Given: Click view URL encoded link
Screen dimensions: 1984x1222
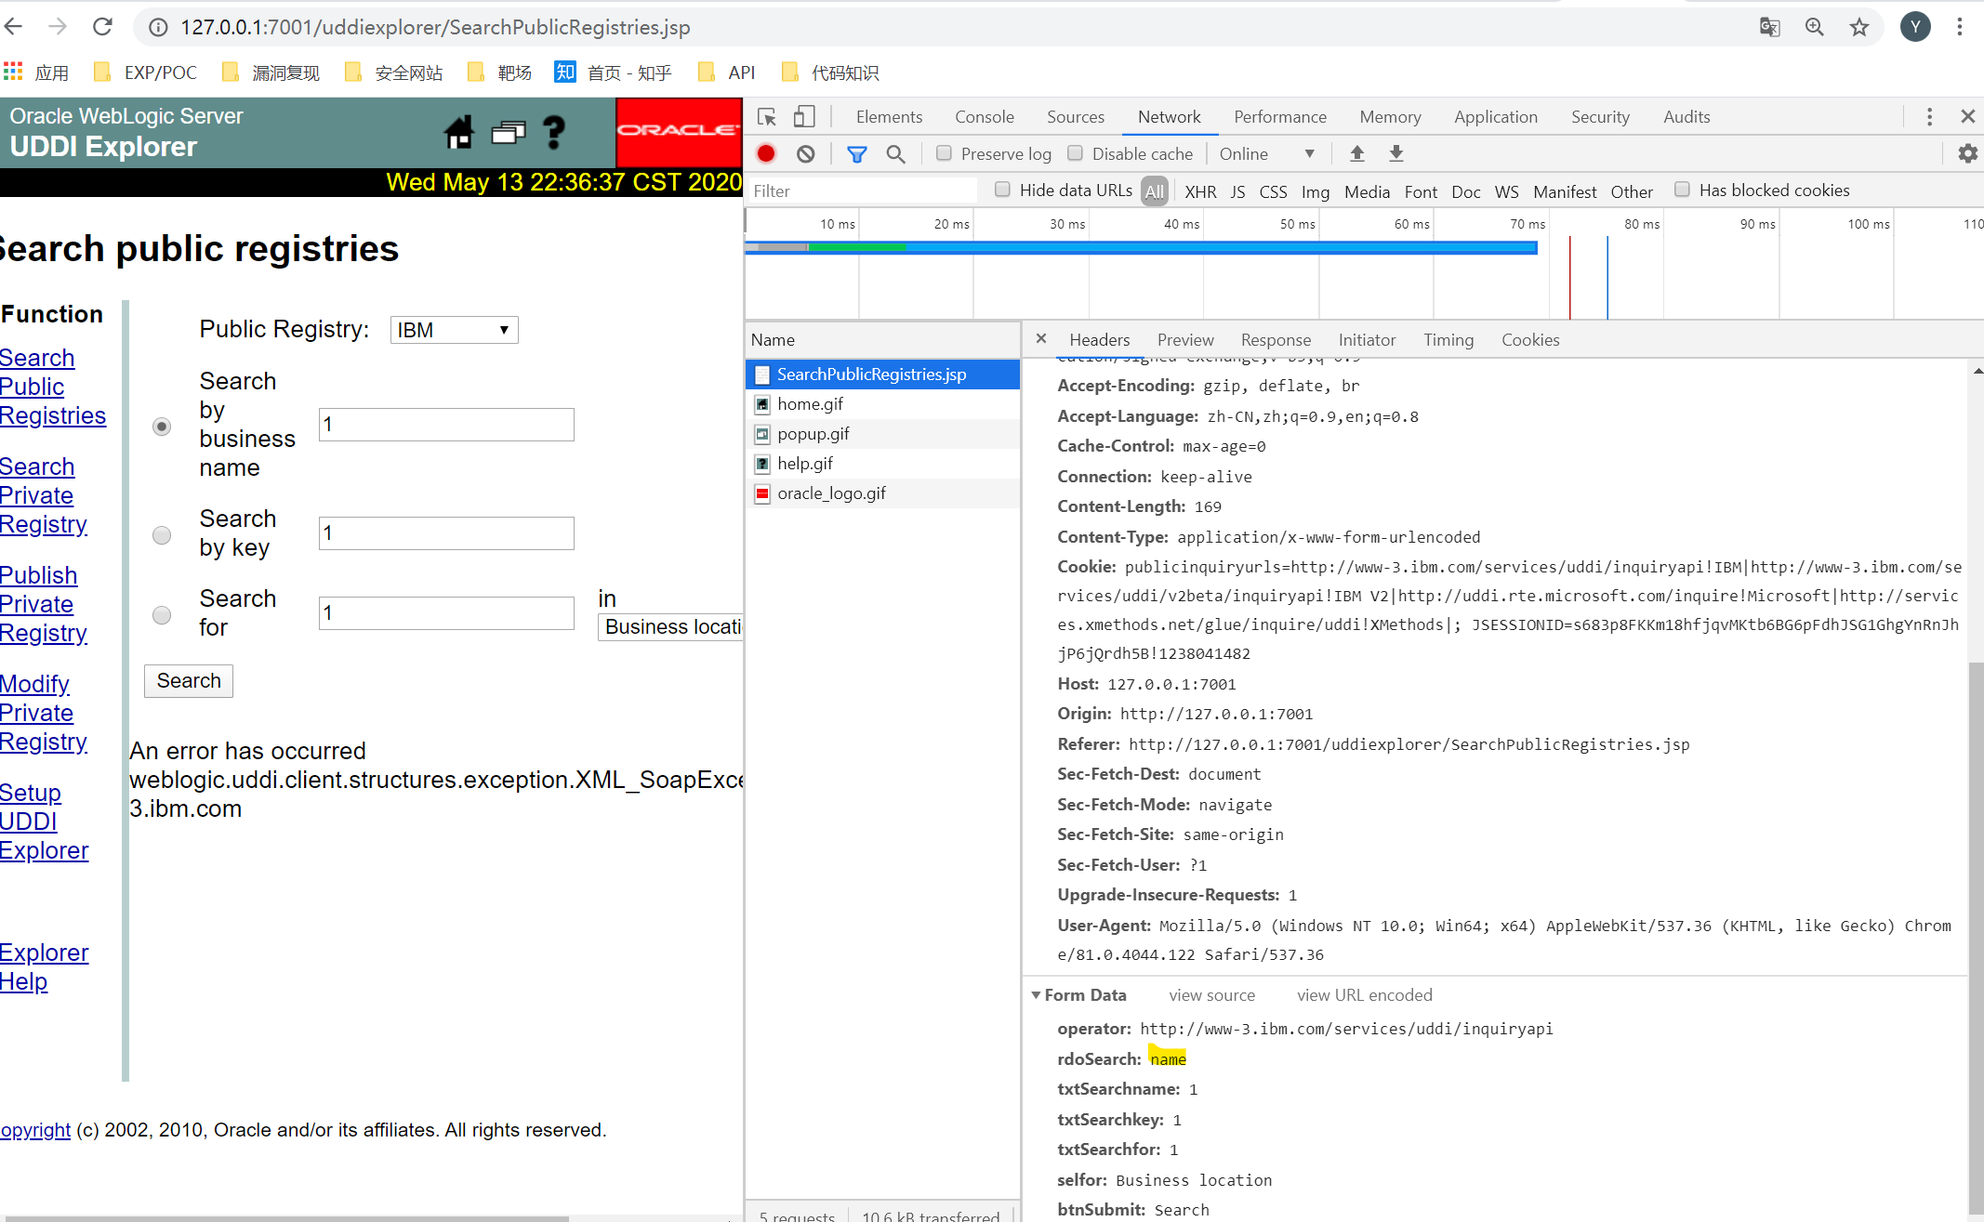Looking at the screenshot, I should pyautogui.click(x=1364, y=995).
